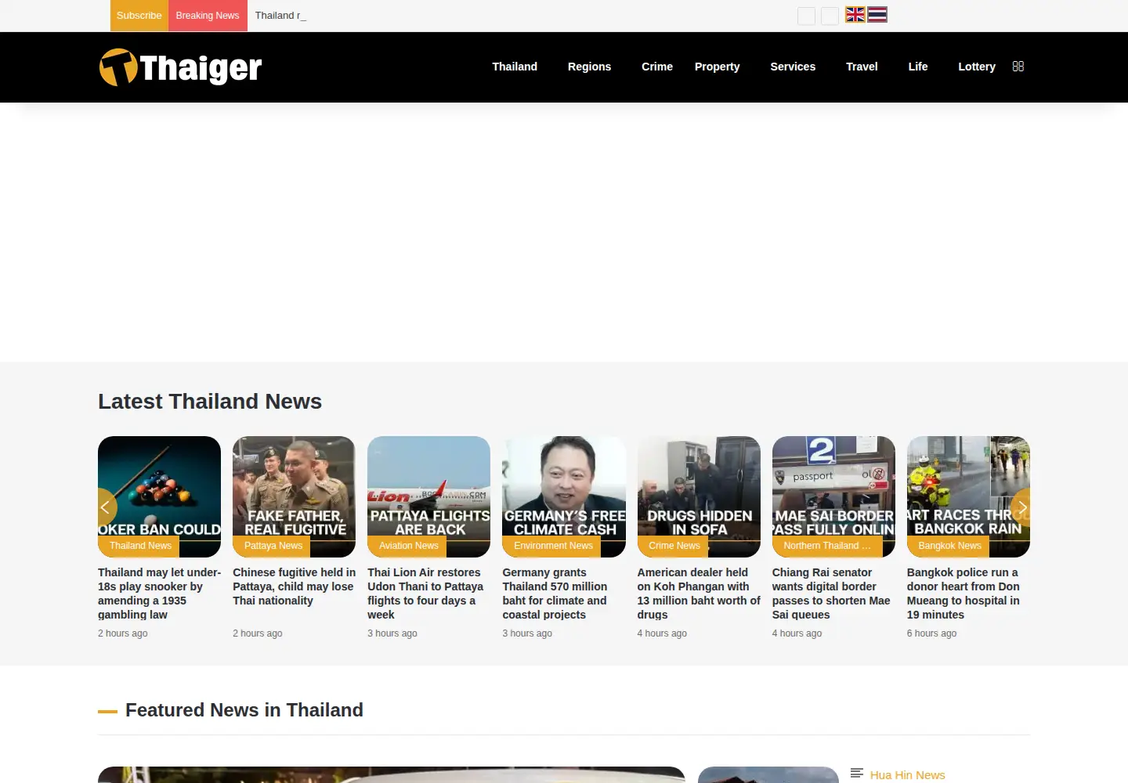The width and height of the screenshot is (1128, 783).
Task: Open the Pattaya Flights Are Back thumbnail
Action: pyautogui.click(x=428, y=496)
